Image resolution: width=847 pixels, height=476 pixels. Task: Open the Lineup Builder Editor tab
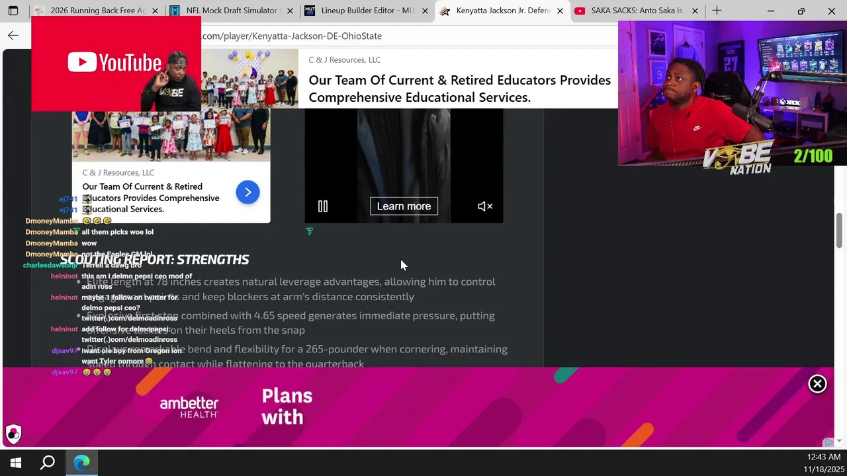tap(367, 11)
